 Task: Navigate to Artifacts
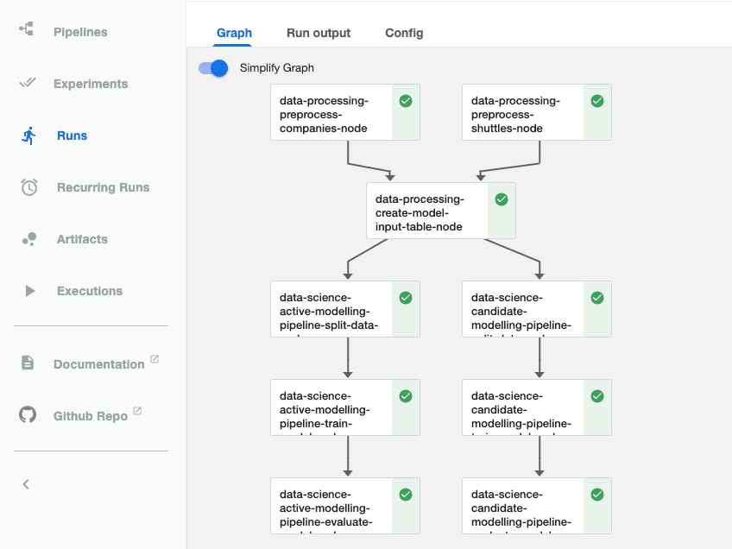[82, 239]
